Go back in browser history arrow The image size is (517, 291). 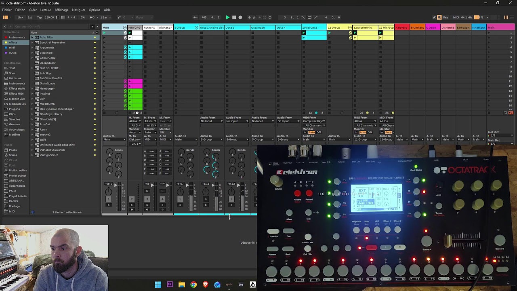point(6,27)
